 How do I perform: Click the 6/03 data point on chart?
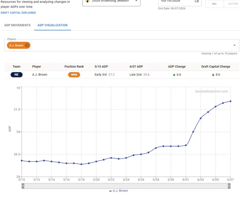200,118
